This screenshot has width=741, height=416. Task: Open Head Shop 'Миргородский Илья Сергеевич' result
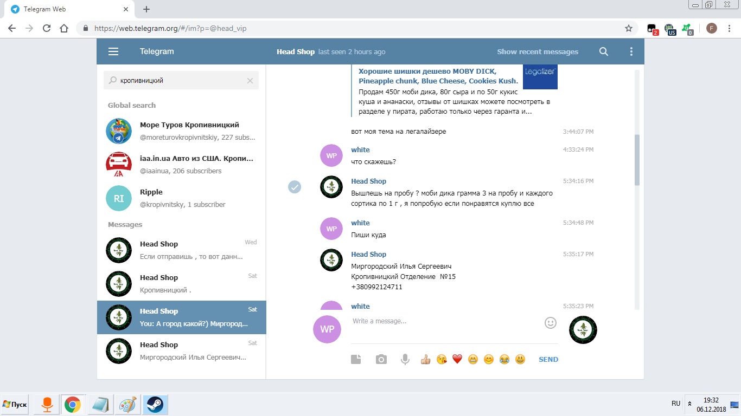(x=182, y=351)
